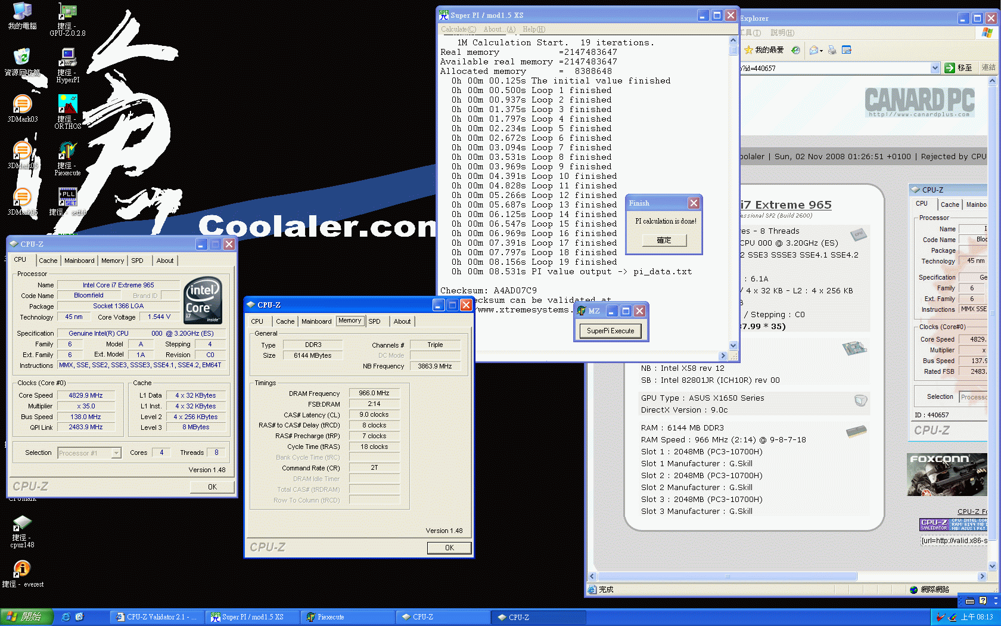Click Piexecute taskbar button
The image size is (1001, 626).
pyautogui.click(x=347, y=617)
